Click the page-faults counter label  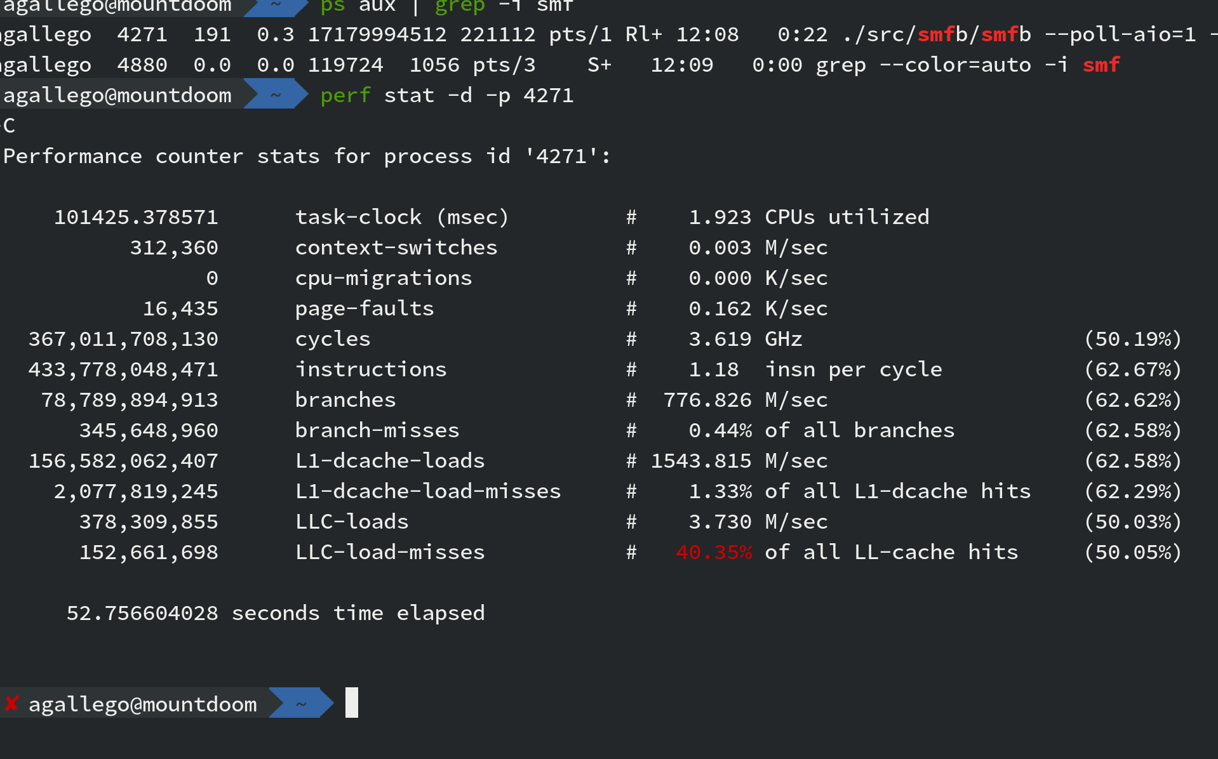pos(365,309)
